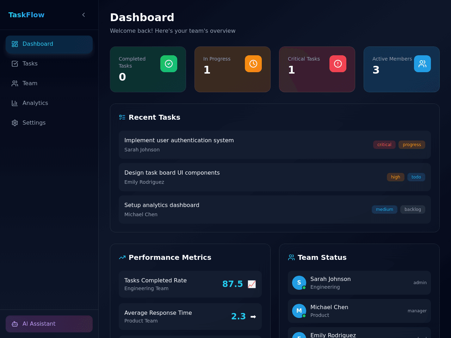Collapse the sidebar with the chevron arrow
The image size is (451, 338).
click(x=84, y=15)
